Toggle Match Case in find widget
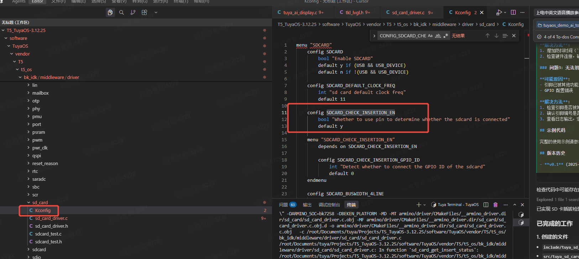The width and height of the screenshot is (579, 259). (x=430, y=36)
